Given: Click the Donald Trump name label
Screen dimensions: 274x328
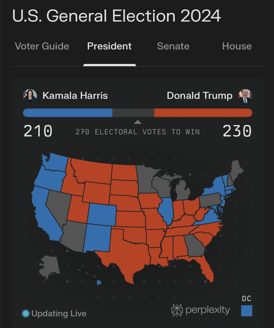Looking at the screenshot, I should point(199,96).
